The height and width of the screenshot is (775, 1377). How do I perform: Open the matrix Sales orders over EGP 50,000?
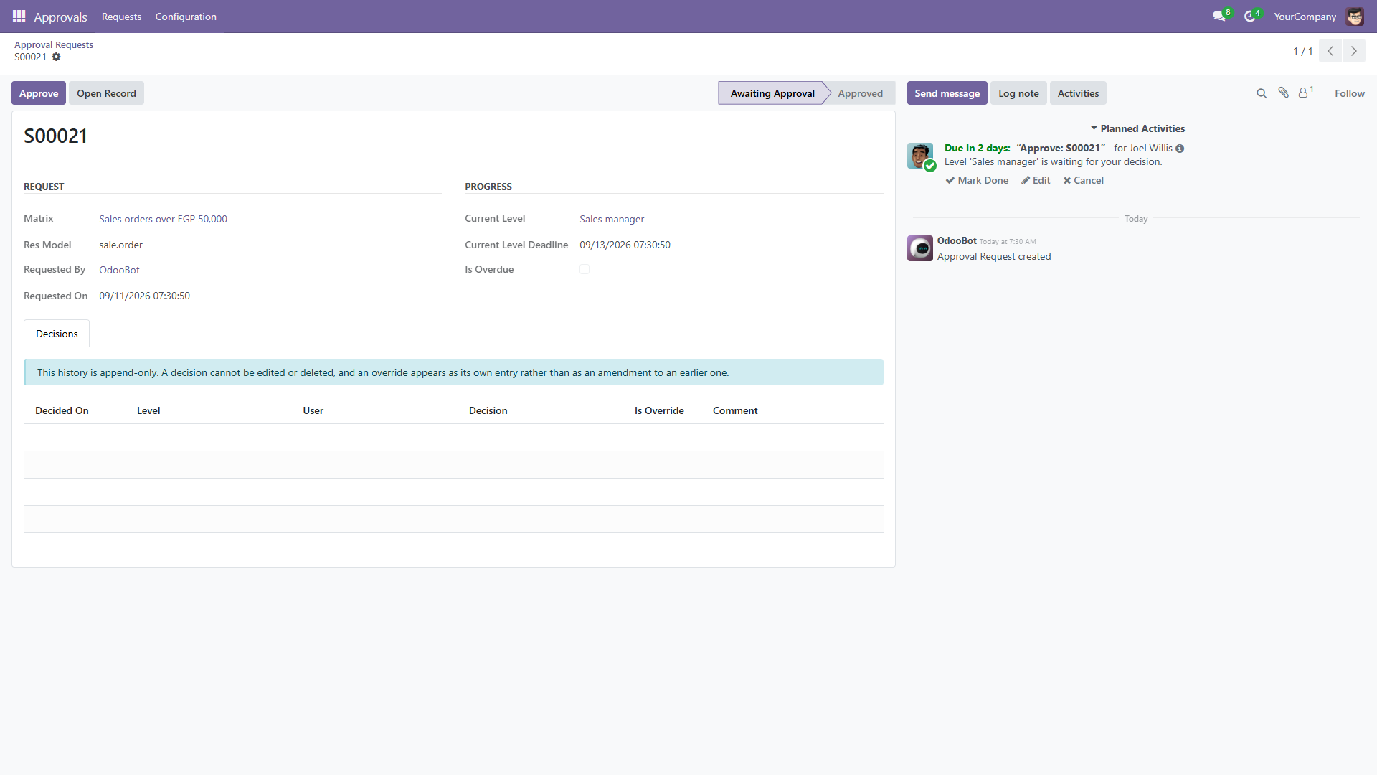[163, 219]
